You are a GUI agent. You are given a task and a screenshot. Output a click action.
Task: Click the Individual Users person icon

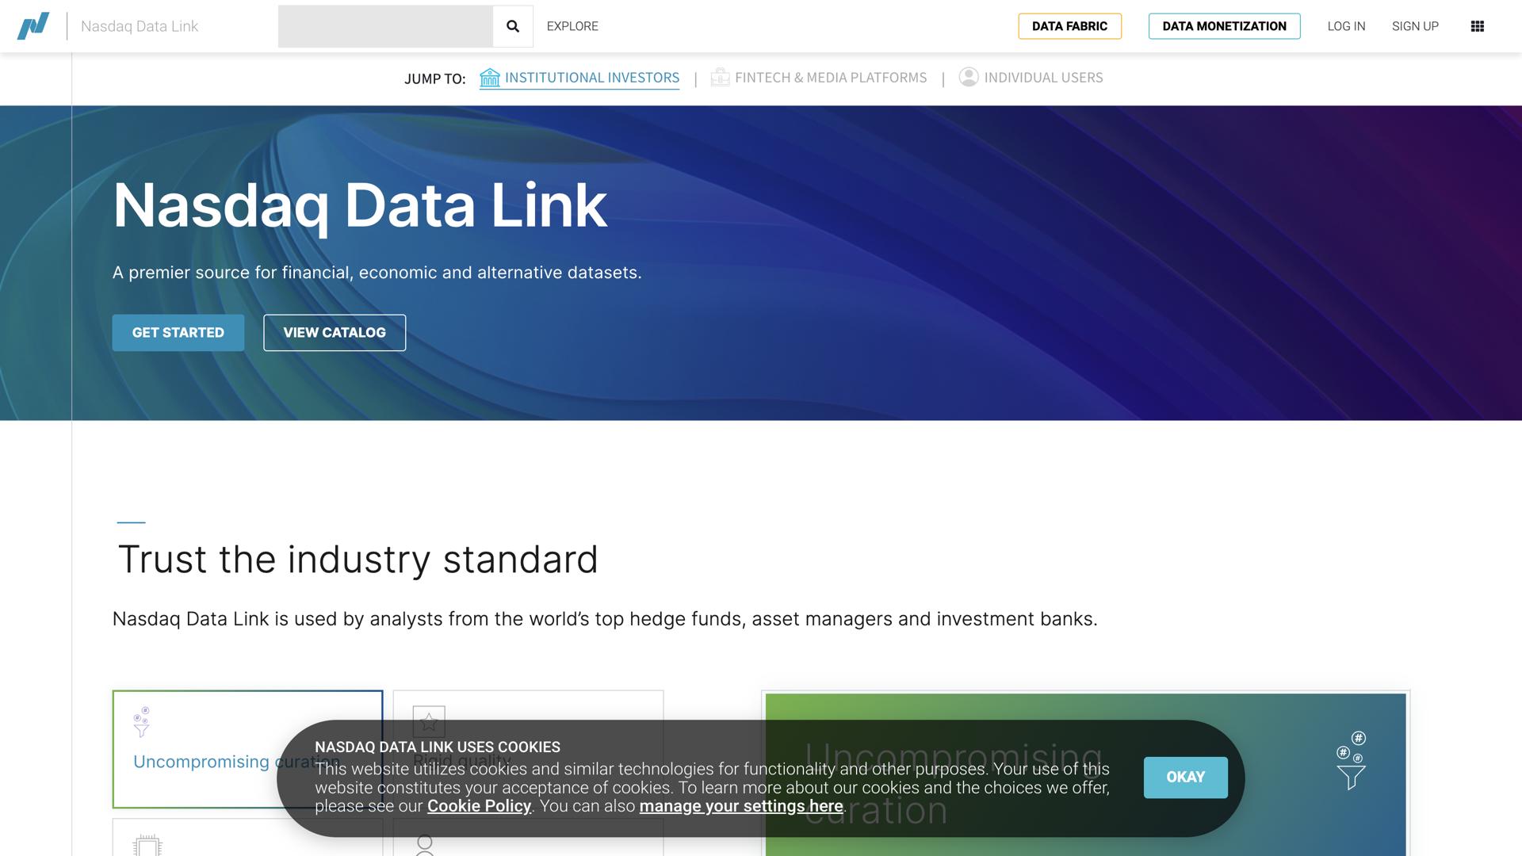(x=968, y=77)
